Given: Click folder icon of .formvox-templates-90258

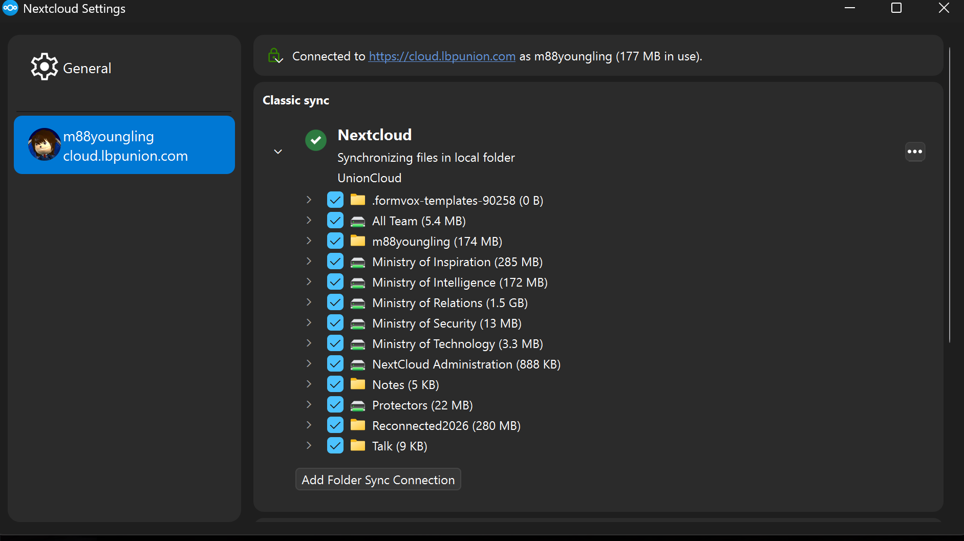Looking at the screenshot, I should [358, 200].
